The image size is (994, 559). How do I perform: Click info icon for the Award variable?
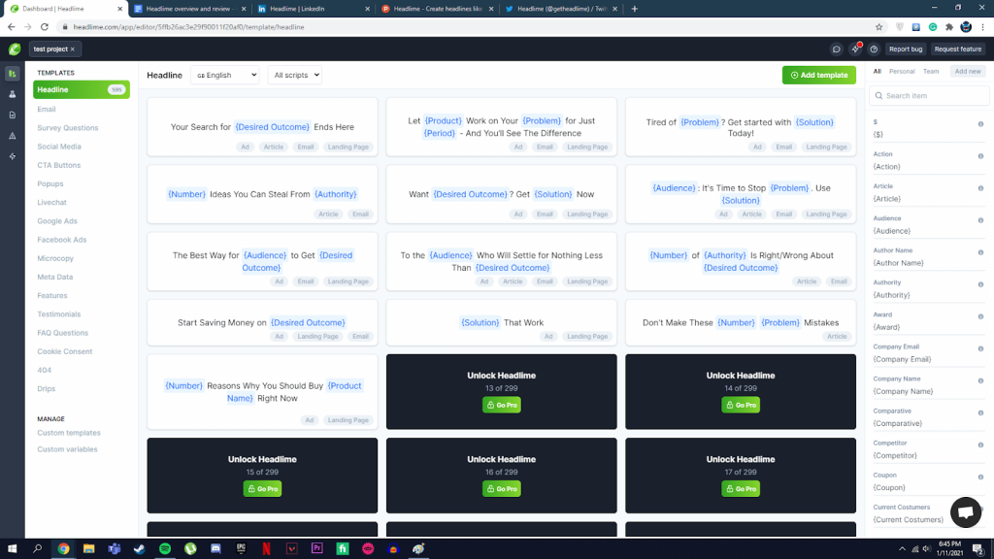(980, 316)
